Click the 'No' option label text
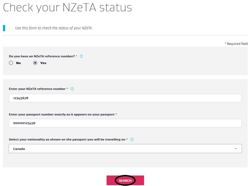This screenshot has height=186, width=249. (18, 63)
